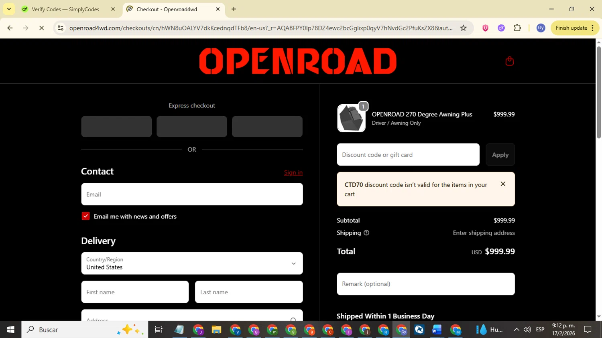This screenshot has width=602, height=338.
Task: Click the third express checkout button
Action: click(267, 127)
